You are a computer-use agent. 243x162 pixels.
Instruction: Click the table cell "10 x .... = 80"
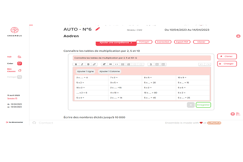(x=159, y=93)
